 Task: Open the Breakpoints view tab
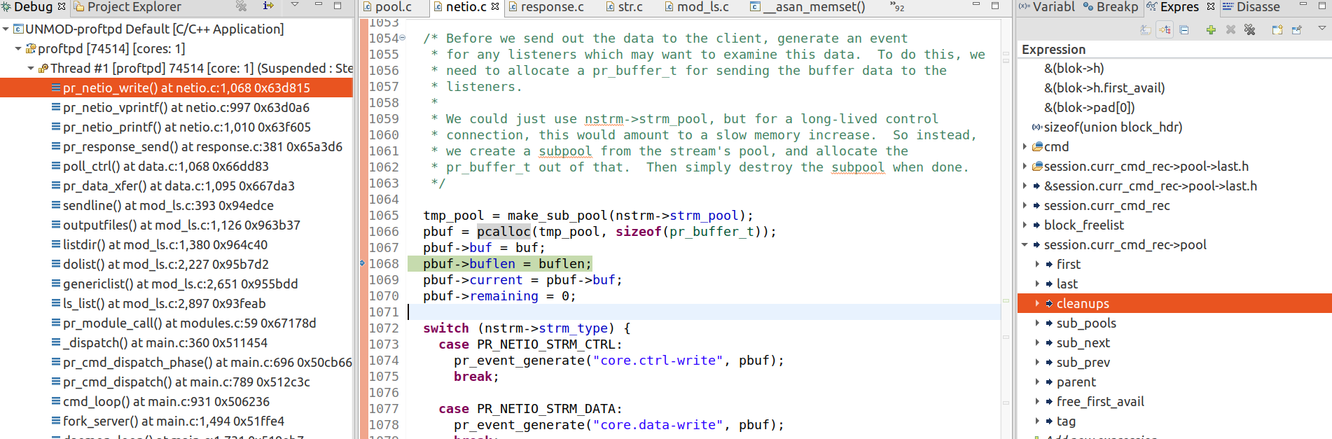pos(1111,7)
